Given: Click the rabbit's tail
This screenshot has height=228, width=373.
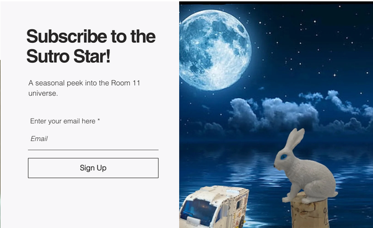Looking at the screenshot, I should (x=334, y=194).
